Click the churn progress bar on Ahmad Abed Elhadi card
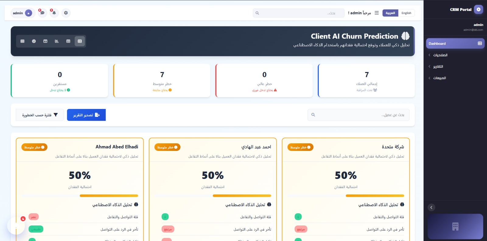The height and width of the screenshot is (241, 487). tap(80, 196)
